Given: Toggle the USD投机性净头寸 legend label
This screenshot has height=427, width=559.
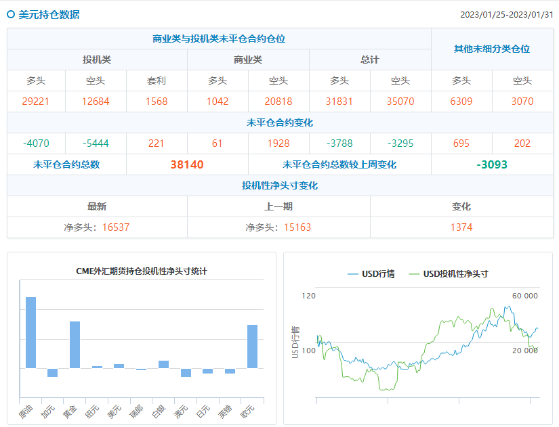Looking at the screenshot, I should [455, 274].
